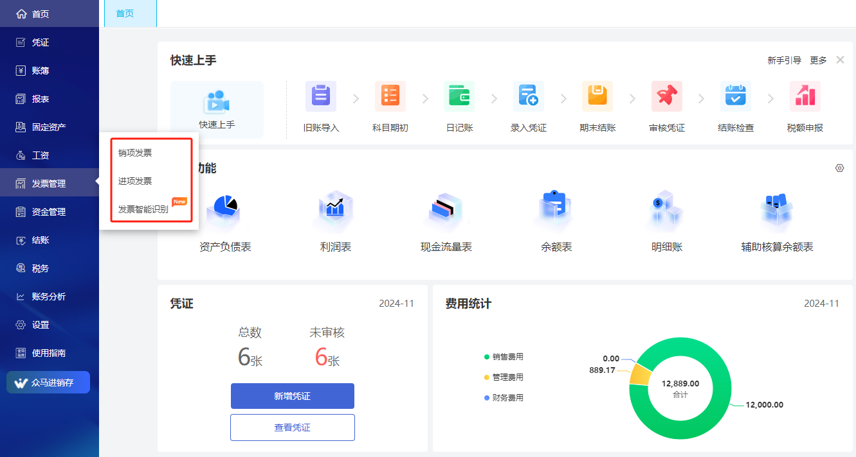This screenshot has height=457, width=856.
Task: Click the 日记账 wallet icon
Action: point(459,97)
